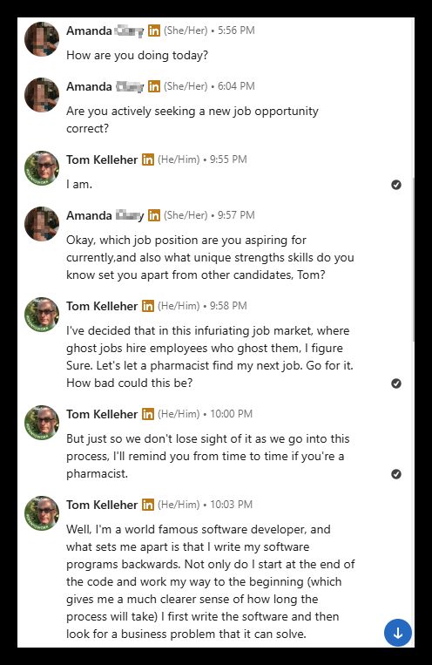Click LinkedIn badge beside Tom's 10:03 PM message
Screen dimensions: 432x665
coord(147,505)
